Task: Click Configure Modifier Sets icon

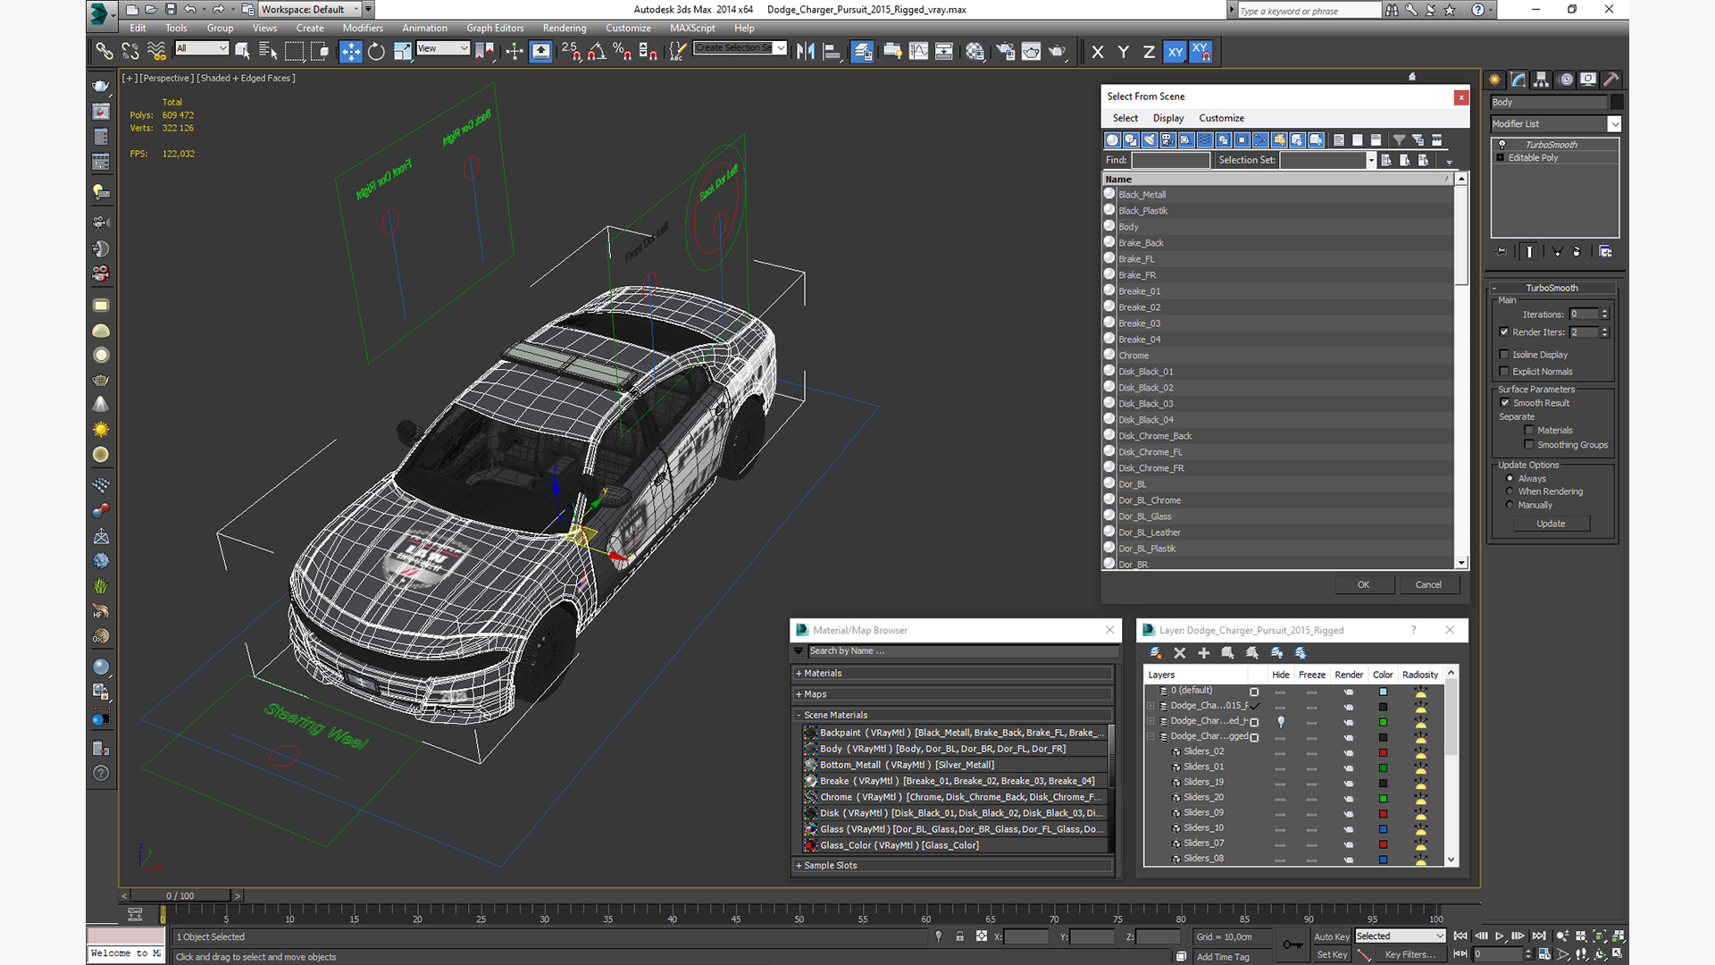Action: pyautogui.click(x=1605, y=252)
